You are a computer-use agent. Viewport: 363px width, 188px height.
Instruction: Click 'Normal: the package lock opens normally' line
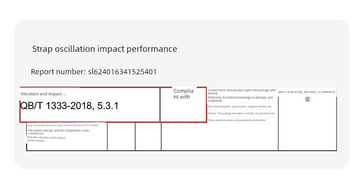[241, 113]
